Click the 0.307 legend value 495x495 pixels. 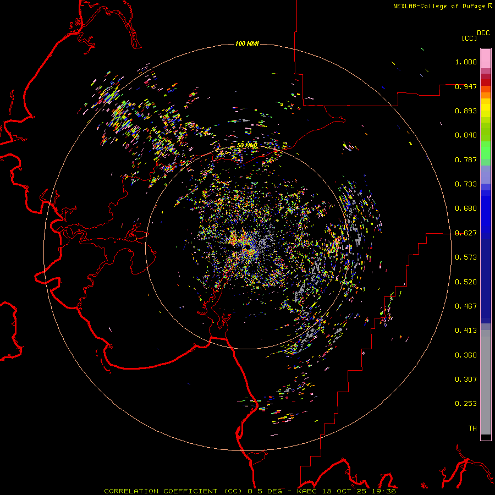[466, 379]
